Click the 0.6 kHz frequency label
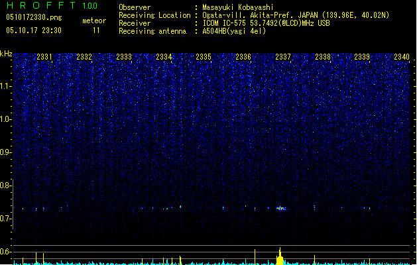 pos(6,252)
